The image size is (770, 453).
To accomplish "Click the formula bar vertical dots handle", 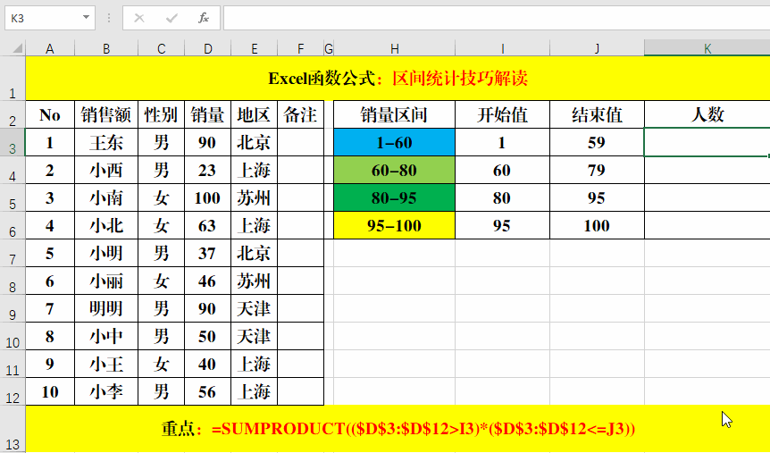I will tap(109, 18).
